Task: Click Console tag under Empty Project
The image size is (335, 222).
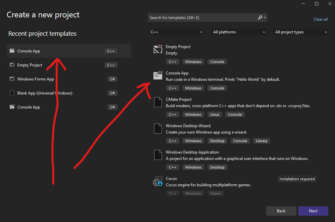Action: 217,62
